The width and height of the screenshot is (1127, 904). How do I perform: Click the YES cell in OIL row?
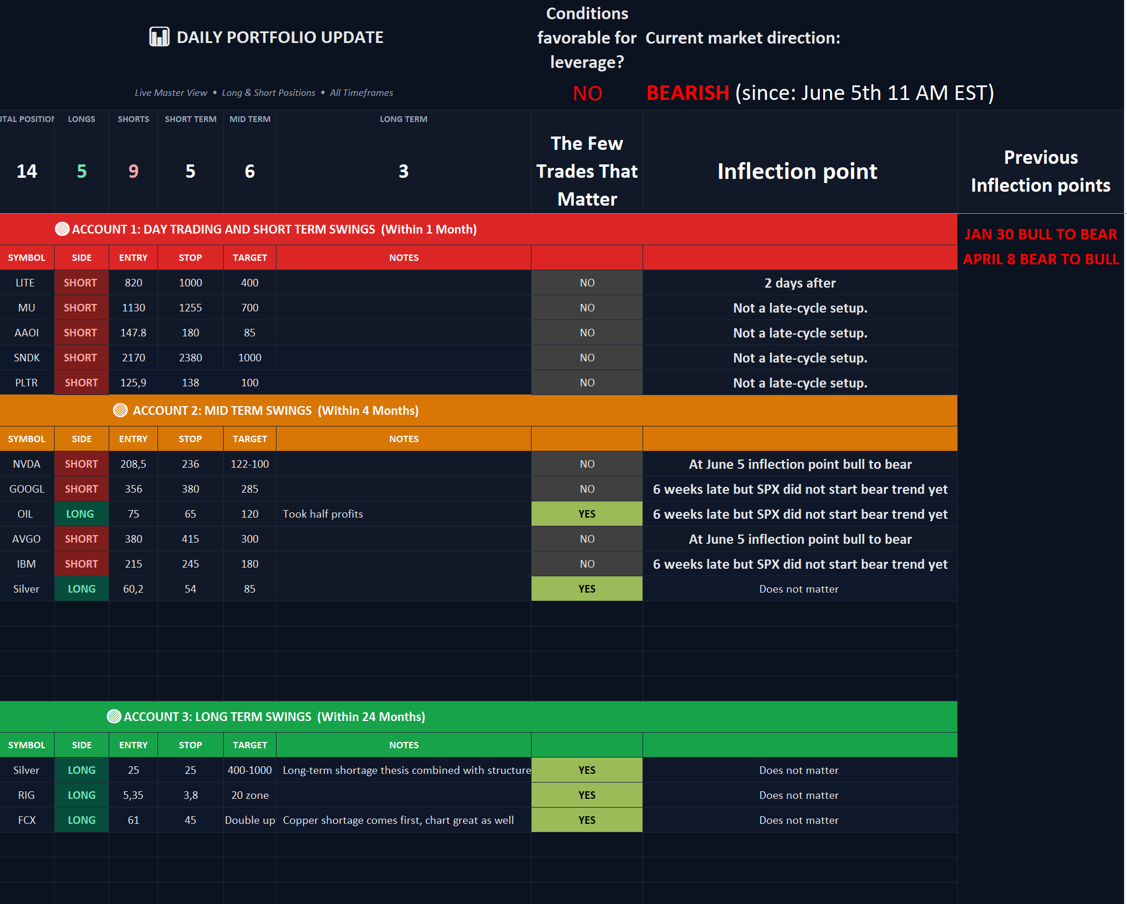[587, 514]
